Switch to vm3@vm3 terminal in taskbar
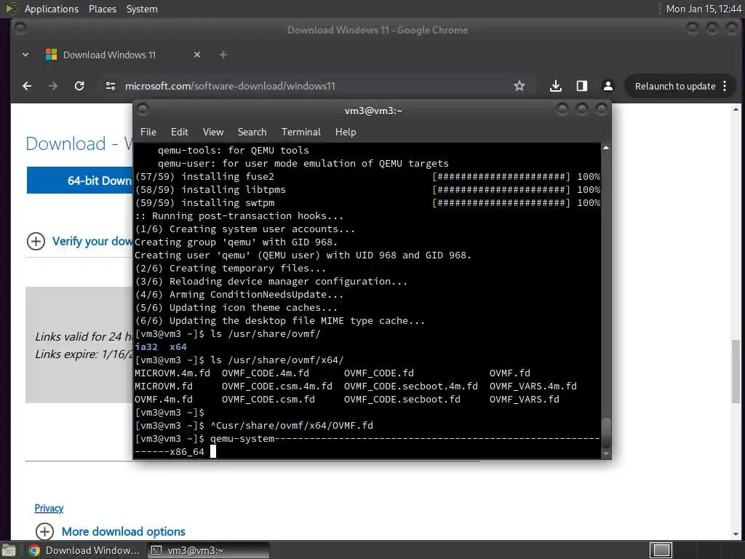This screenshot has width=745, height=559. (x=207, y=550)
